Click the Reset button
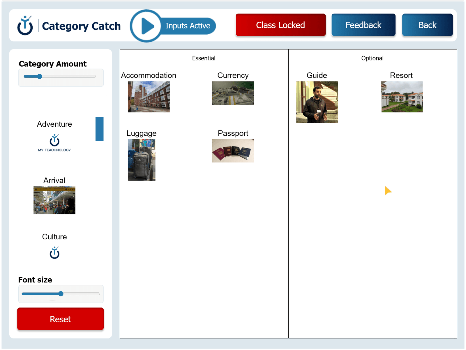 point(60,319)
